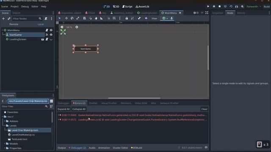The width and height of the screenshot is (271, 152).
Task: Instantiate a child scene link icon
Action: [9, 19]
